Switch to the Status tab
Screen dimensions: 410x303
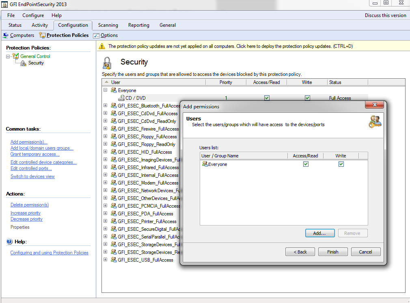[15, 25]
